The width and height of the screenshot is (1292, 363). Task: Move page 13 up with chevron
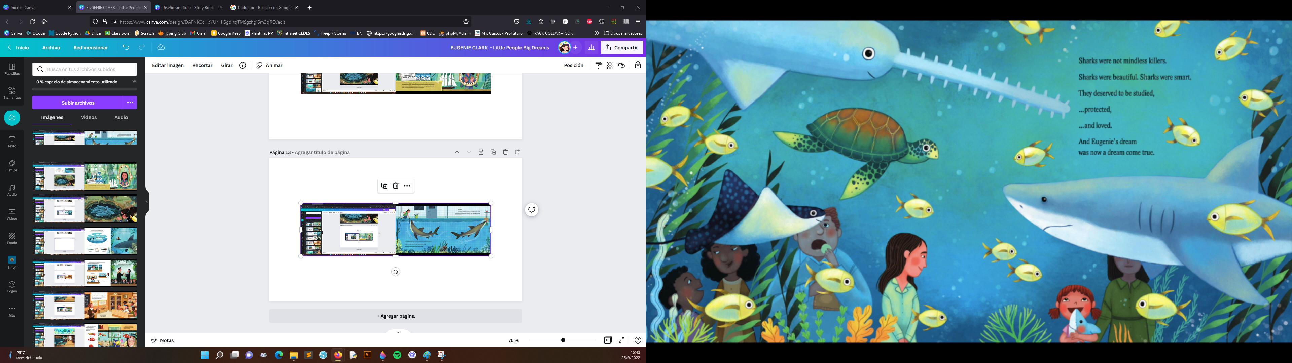click(457, 152)
